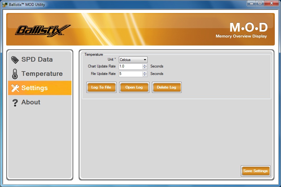Increase the File Update Rate value
Screen dimensions: 281x187
pos(145,72)
